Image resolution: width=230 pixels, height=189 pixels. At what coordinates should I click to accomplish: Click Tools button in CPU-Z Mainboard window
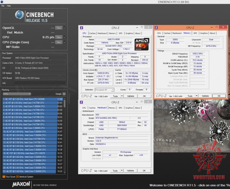(115, 171)
